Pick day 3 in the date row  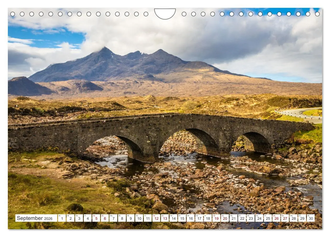[79, 218]
